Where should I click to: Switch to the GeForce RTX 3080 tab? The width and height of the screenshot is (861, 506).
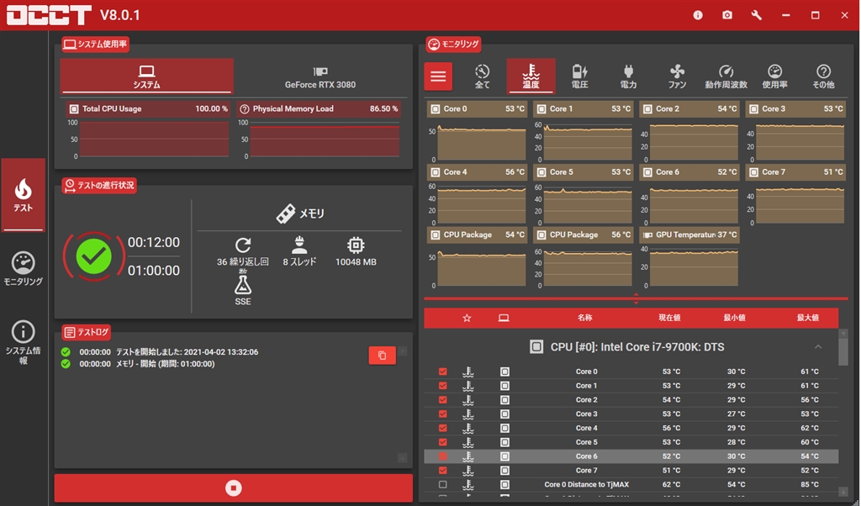click(320, 77)
